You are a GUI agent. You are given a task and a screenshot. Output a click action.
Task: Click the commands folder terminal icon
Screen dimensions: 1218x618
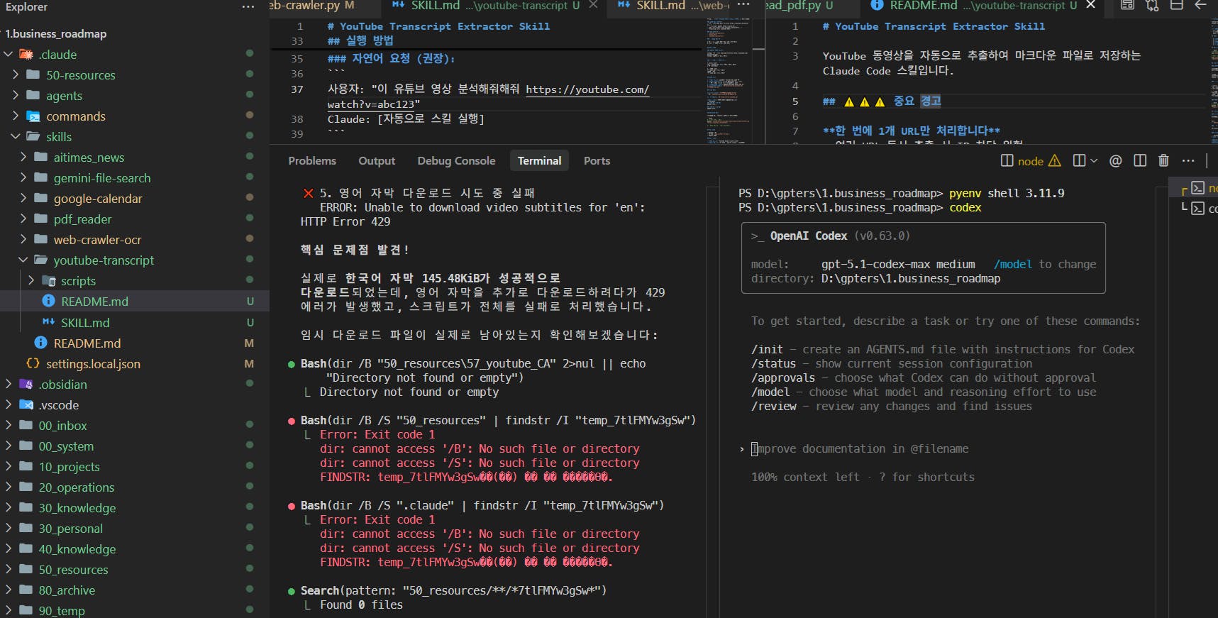tap(33, 116)
